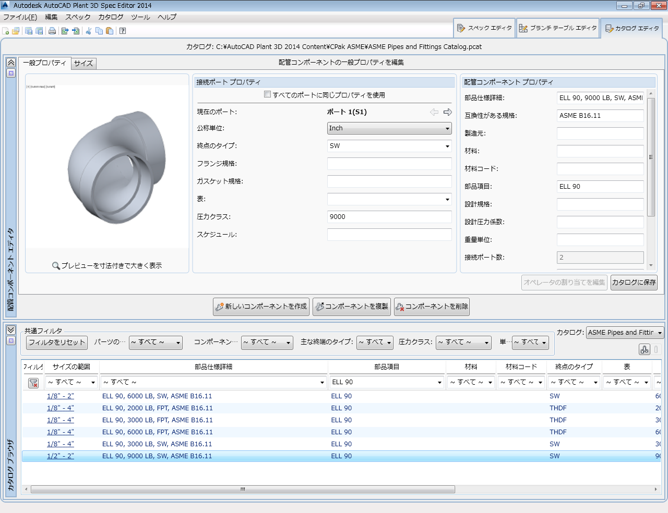Screen dimensions: 668x513
Task: Open the ファイル(F) menu
Action: [20, 17]
